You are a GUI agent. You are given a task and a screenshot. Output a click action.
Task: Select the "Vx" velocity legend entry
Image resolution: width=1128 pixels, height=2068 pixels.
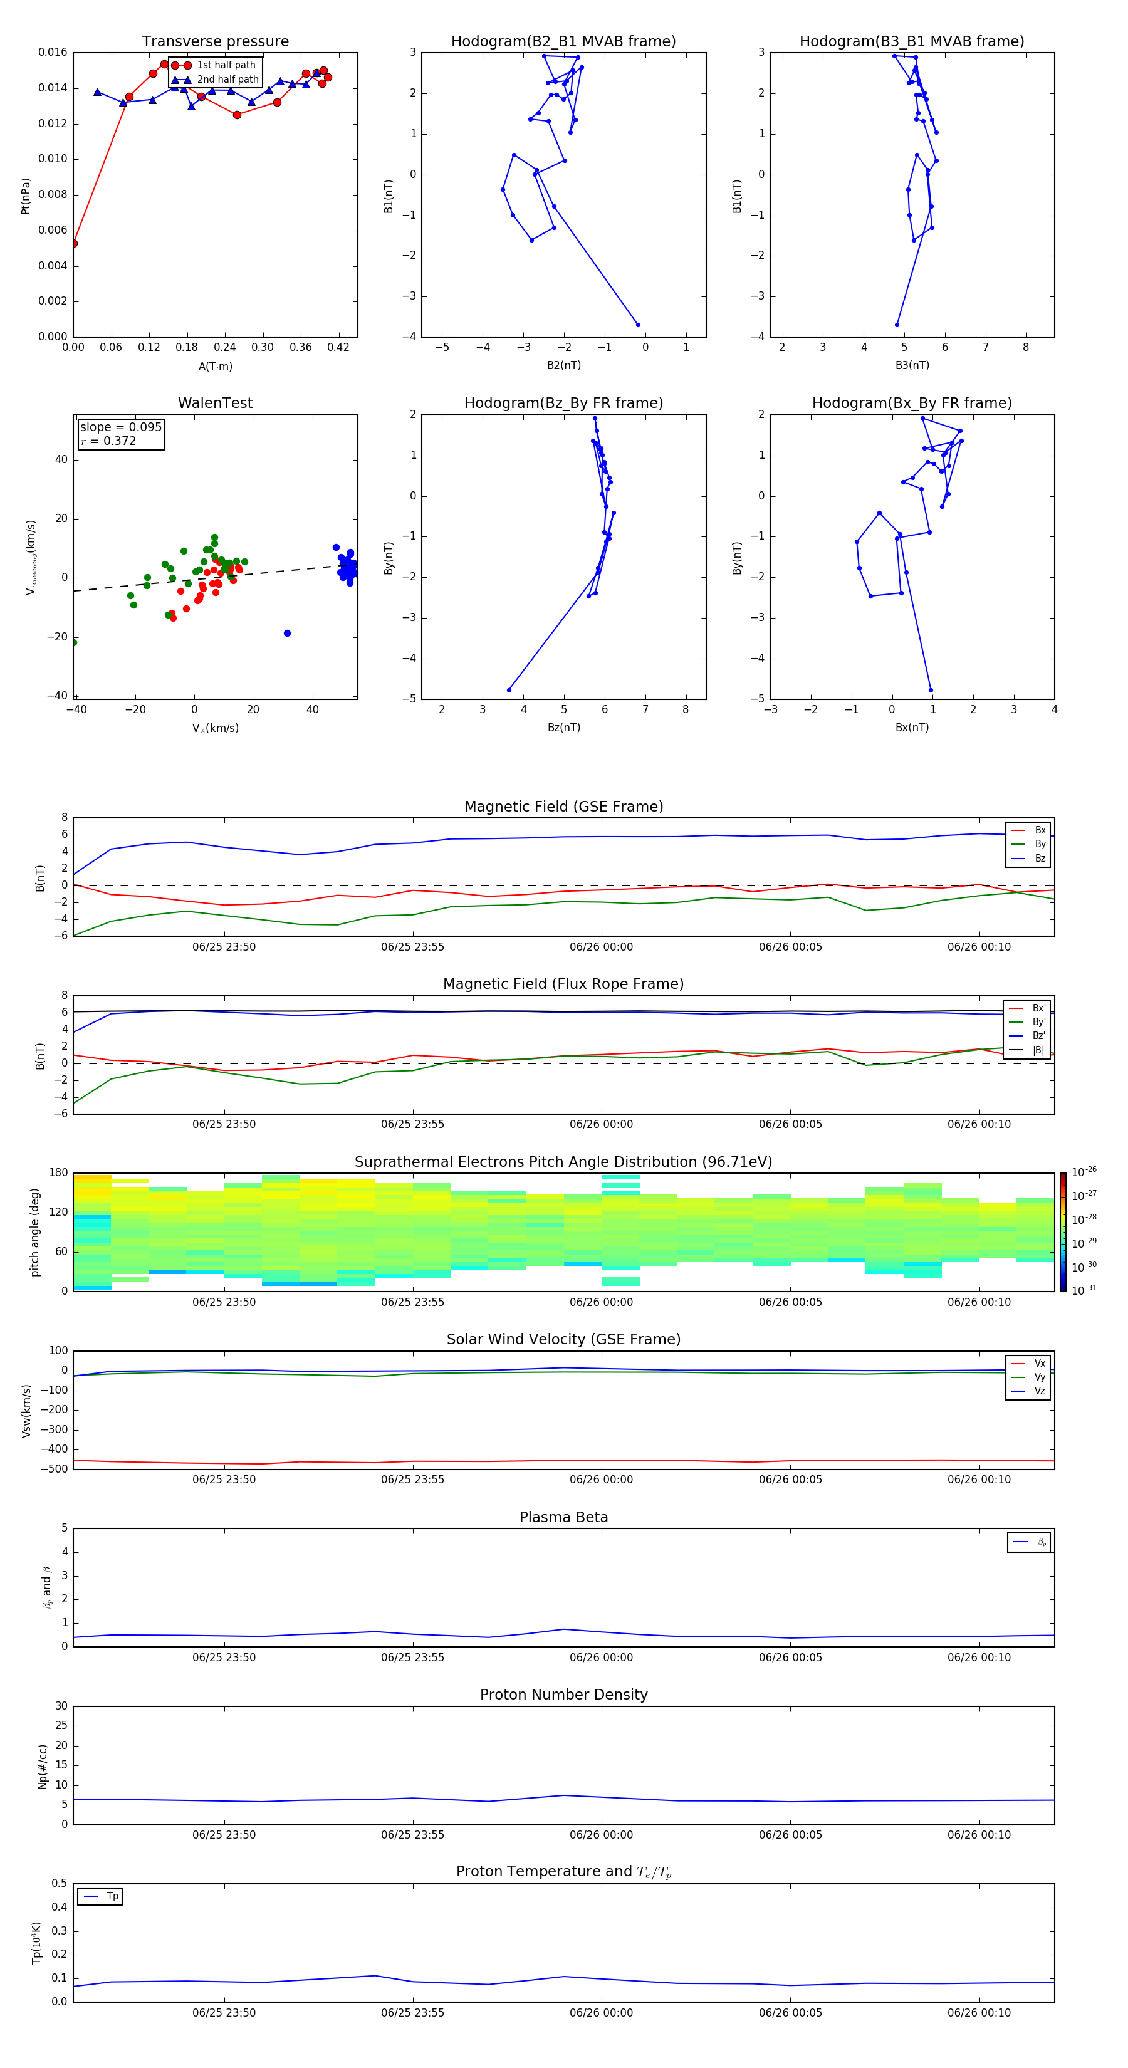[1028, 1364]
